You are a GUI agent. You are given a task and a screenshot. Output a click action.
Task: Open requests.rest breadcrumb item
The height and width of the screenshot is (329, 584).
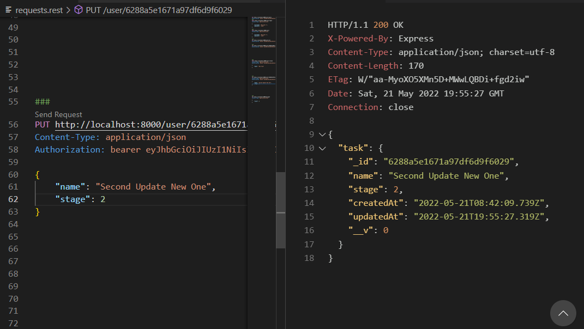[39, 10]
